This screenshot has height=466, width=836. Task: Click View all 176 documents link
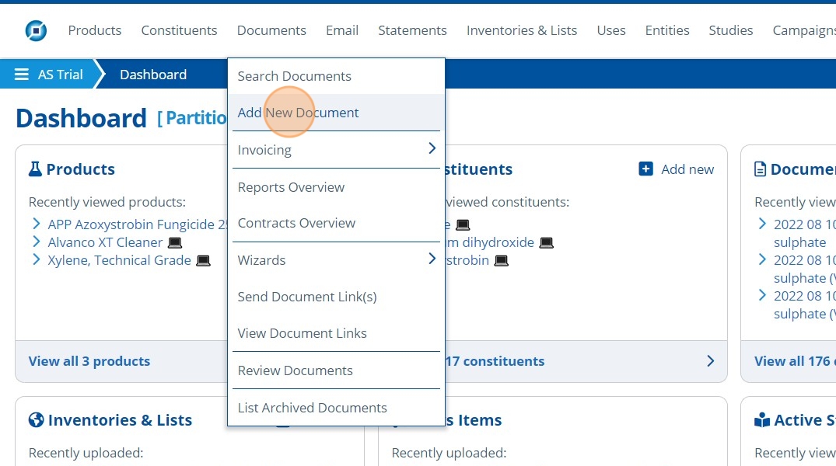[x=795, y=361]
